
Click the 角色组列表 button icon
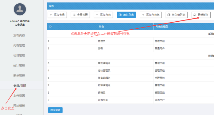click(x=169, y=15)
